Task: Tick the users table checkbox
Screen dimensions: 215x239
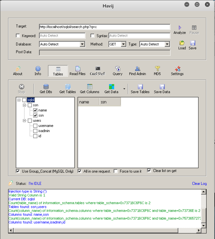Action: tap(30, 120)
